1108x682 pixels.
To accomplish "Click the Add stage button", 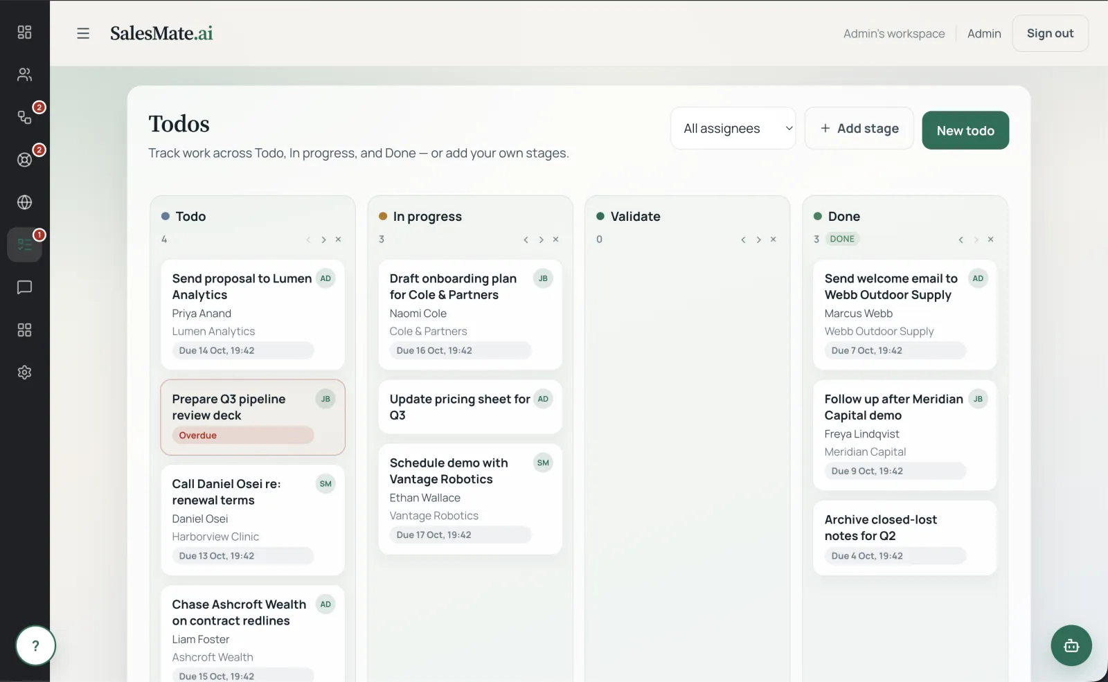I will tap(859, 128).
